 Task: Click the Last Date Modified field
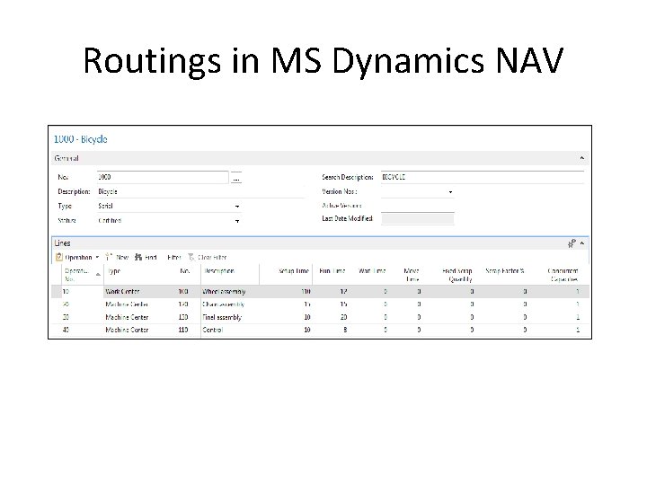click(418, 218)
